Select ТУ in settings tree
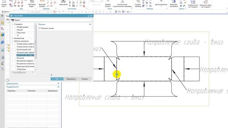228x128 pixels. click(18, 36)
